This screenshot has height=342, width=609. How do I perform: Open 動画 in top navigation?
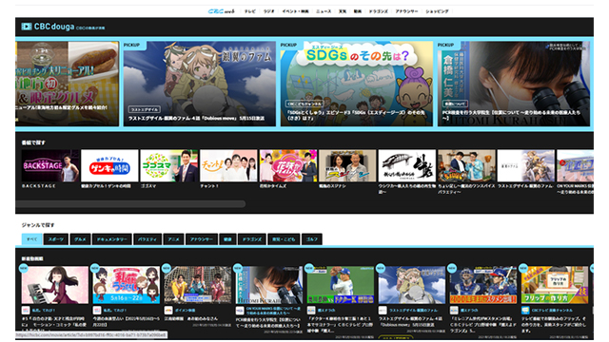click(358, 11)
